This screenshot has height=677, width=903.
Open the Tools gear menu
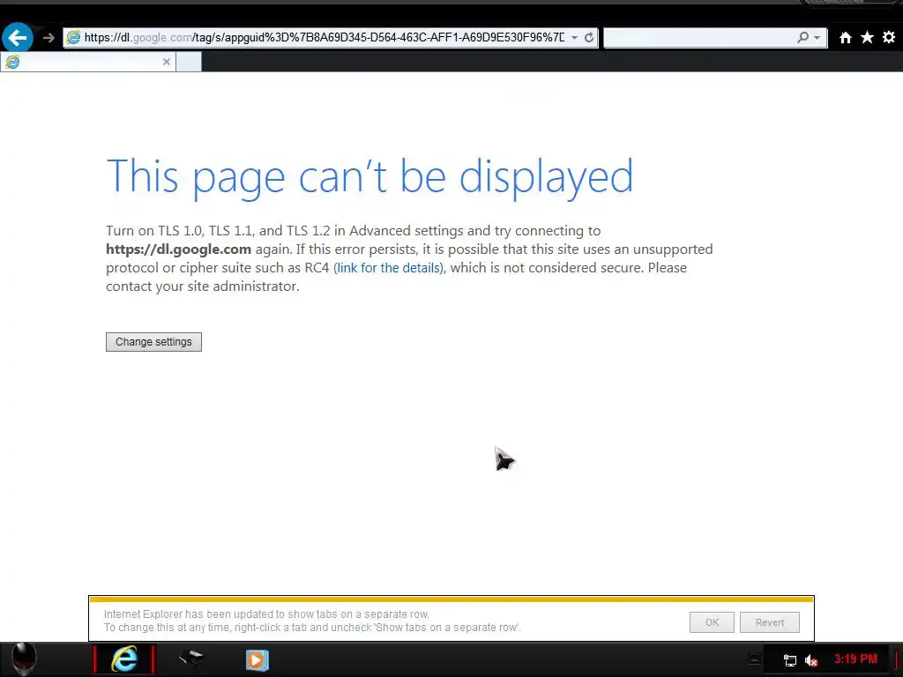[889, 37]
